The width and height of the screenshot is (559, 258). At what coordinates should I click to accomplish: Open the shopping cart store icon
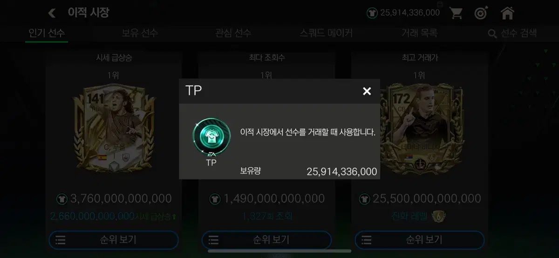457,13
